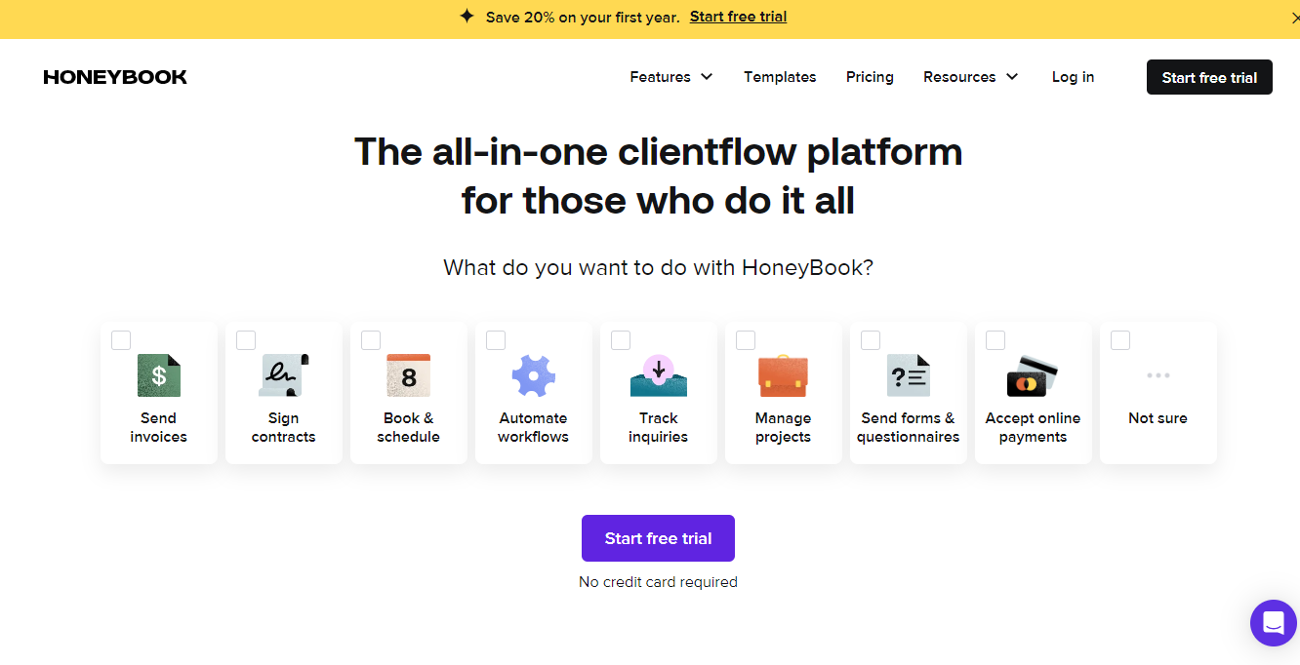
Task: Click the Sign contracts label
Action: [x=284, y=427]
